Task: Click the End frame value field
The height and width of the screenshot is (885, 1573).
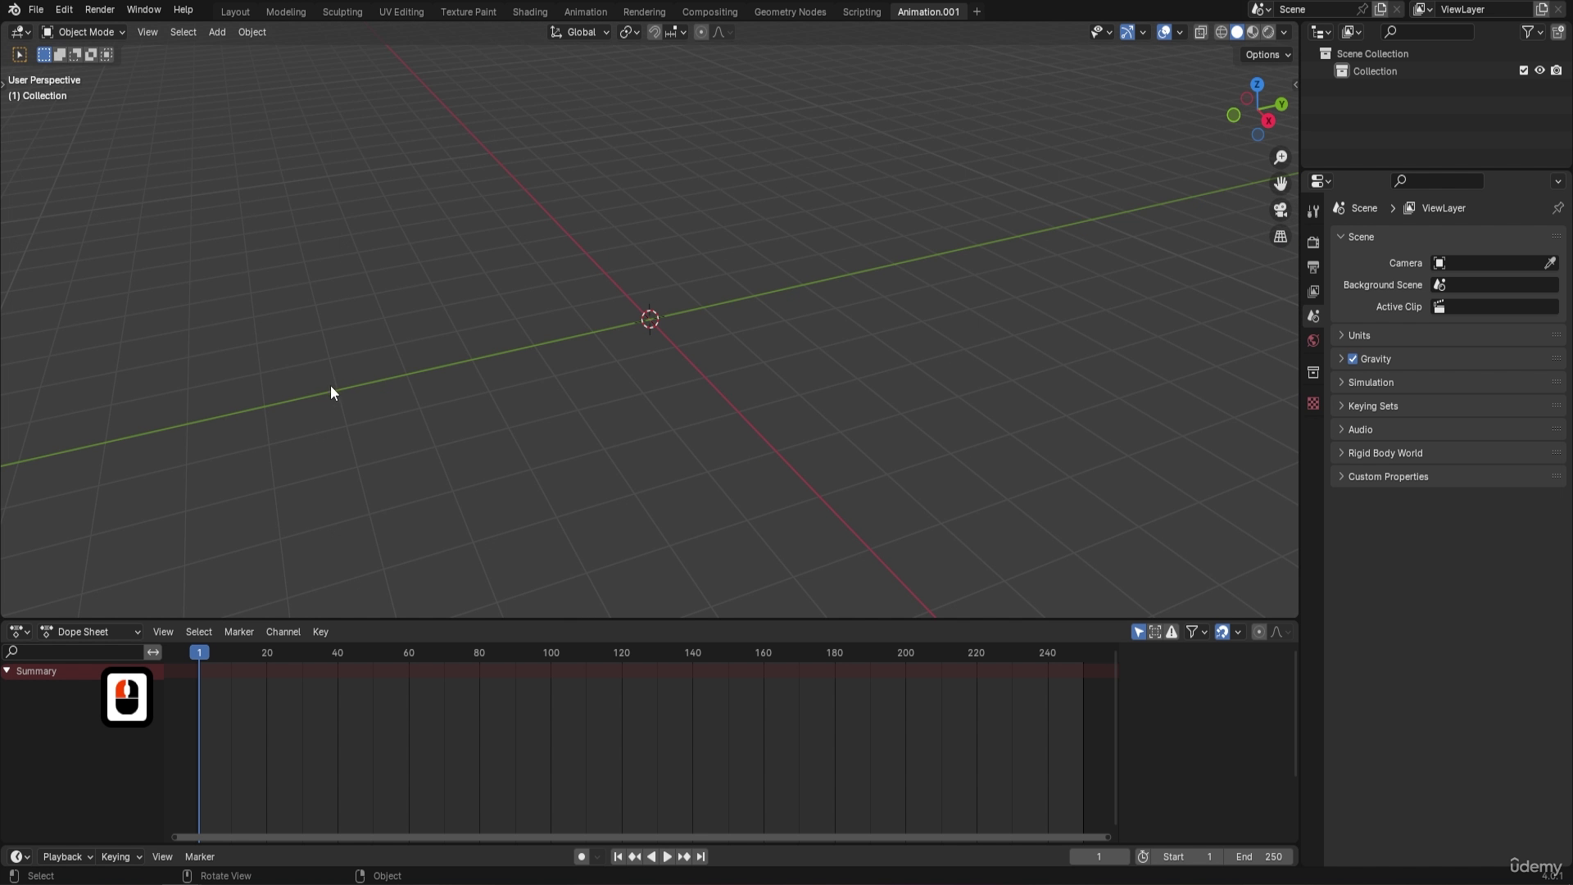Action: click(1259, 856)
